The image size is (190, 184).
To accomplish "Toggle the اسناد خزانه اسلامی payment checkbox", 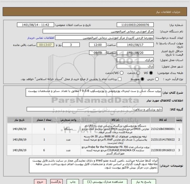I will pyautogui.click(x=120, y=79).
